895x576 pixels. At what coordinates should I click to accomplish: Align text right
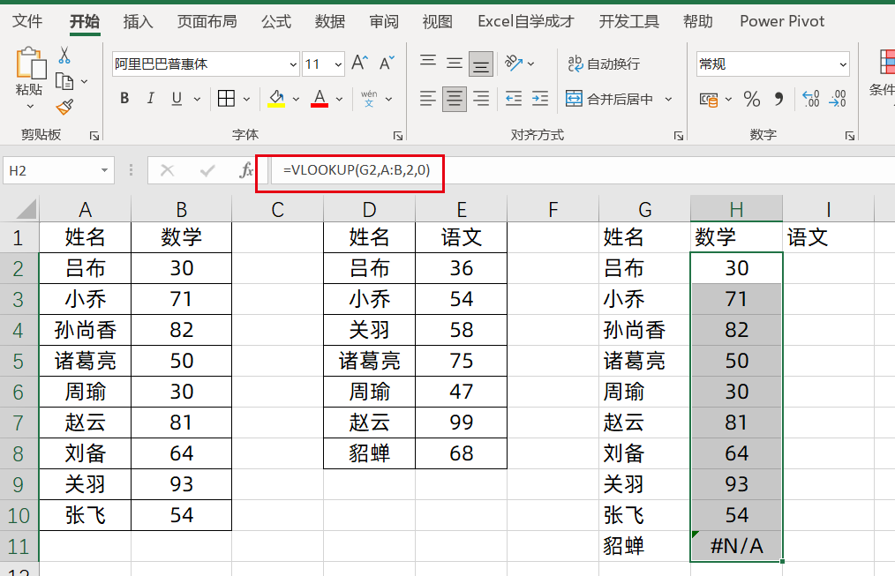click(481, 99)
